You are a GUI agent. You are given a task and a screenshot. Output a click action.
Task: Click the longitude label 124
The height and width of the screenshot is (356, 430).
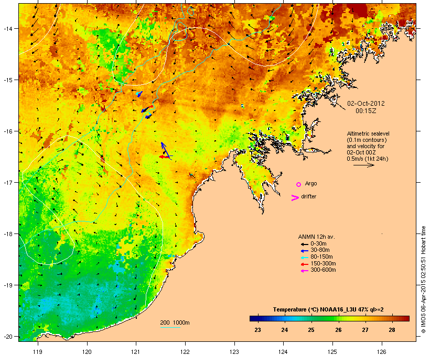[x=283, y=352]
